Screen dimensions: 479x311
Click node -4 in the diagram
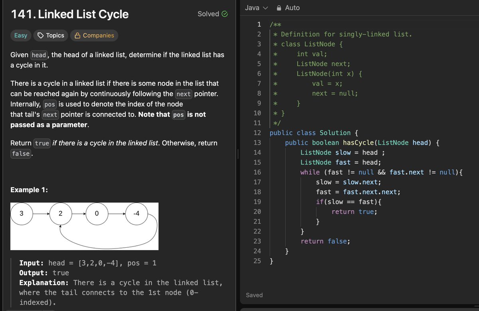(136, 213)
